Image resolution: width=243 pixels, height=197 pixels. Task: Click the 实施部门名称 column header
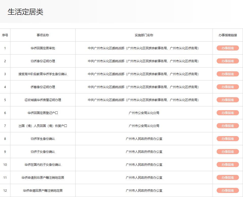(x=144, y=35)
